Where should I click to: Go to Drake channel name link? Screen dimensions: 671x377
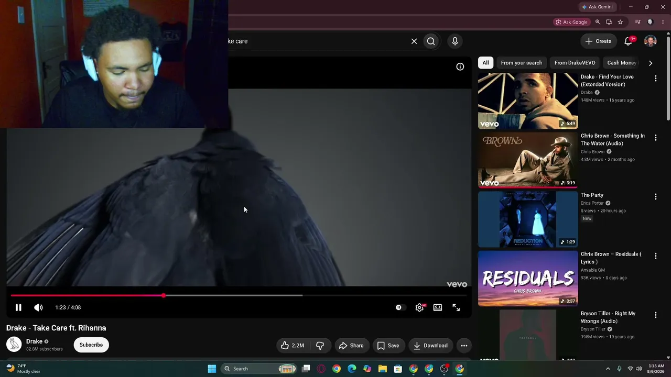[x=34, y=341]
